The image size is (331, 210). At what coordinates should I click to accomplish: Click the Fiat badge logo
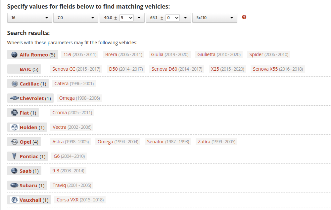click(14, 113)
